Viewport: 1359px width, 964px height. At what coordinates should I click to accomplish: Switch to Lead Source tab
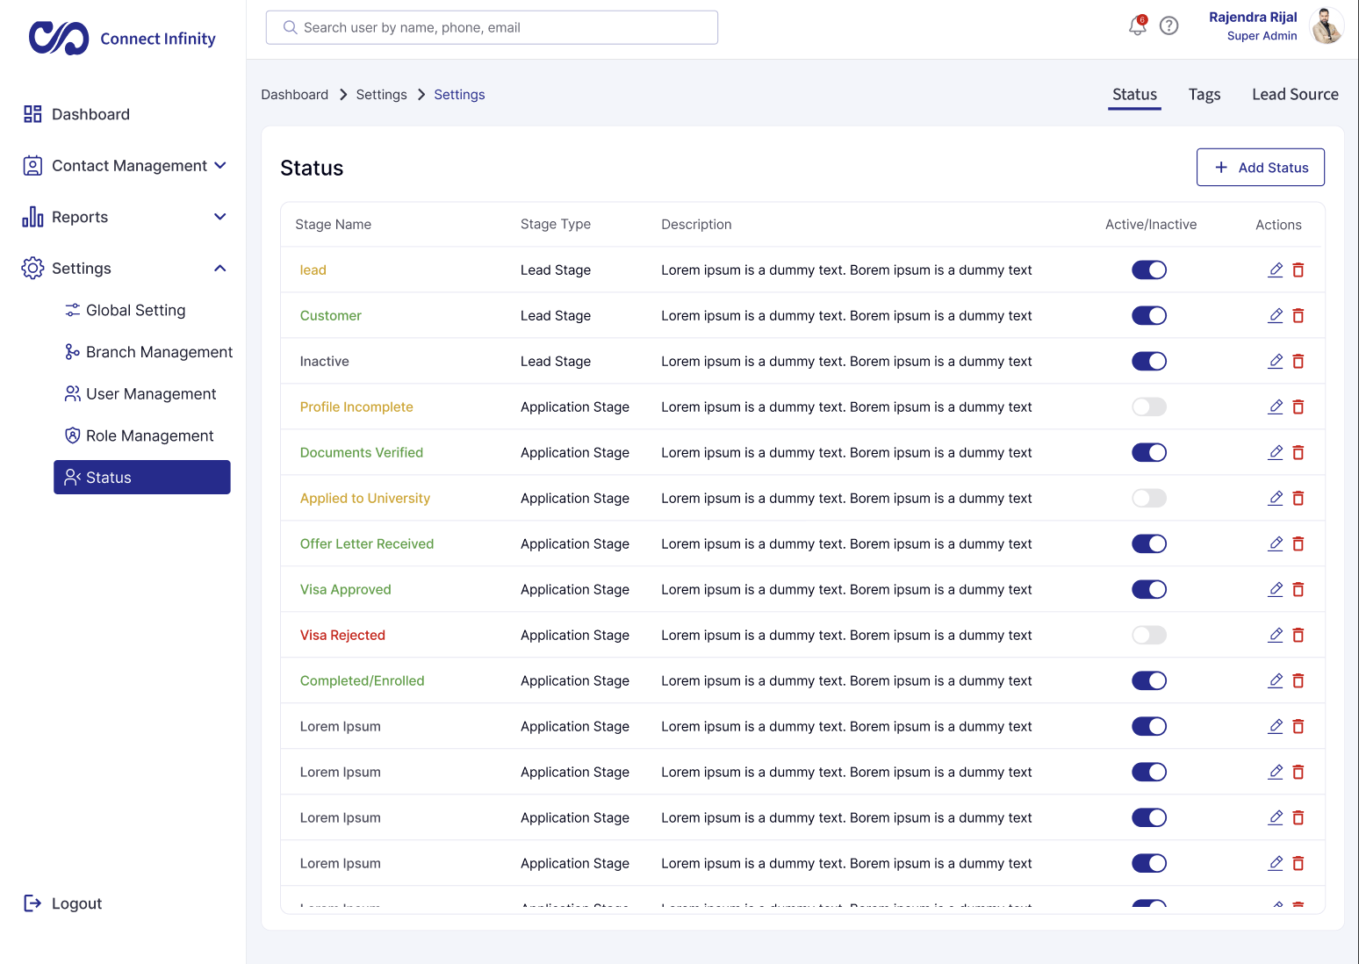pyautogui.click(x=1295, y=95)
